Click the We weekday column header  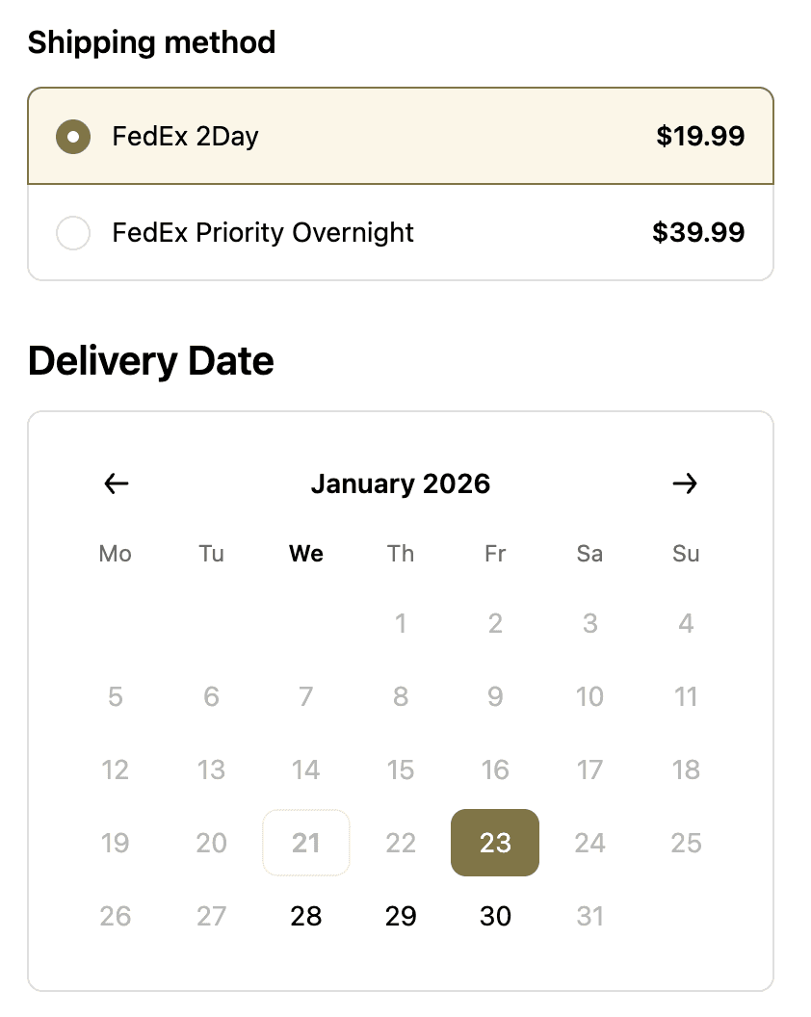(x=305, y=554)
